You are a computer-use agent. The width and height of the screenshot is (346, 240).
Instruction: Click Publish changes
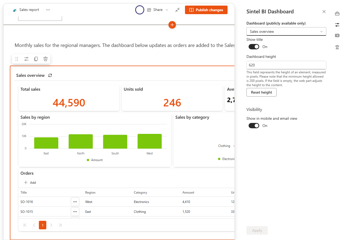point(206,10)
